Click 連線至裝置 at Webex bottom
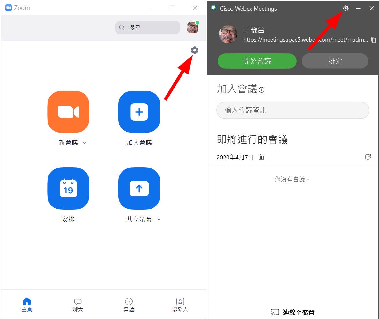The image size is (379, 319). pos(293,312)
